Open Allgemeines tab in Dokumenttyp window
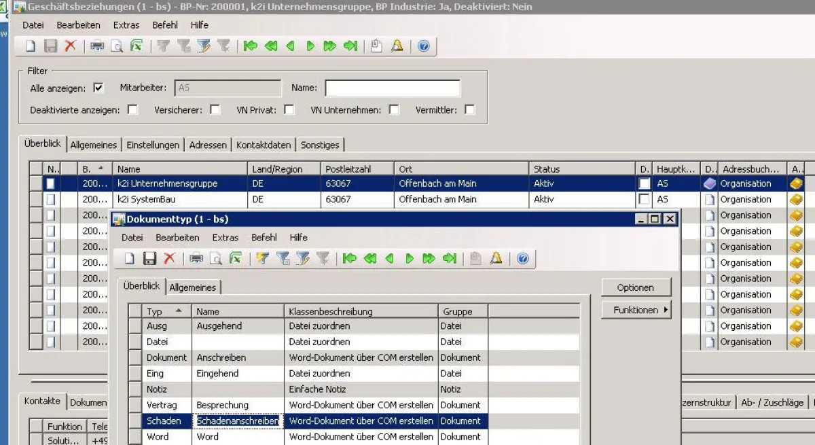The height and width of the screenshot is (445, 815). tap(193, 287)
